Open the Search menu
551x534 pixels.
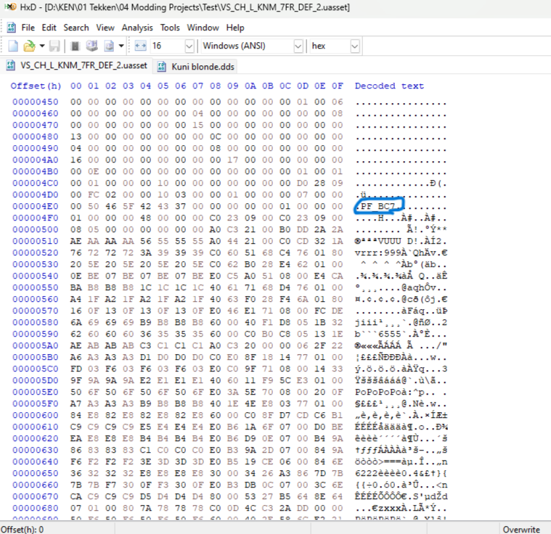point(76,28)
